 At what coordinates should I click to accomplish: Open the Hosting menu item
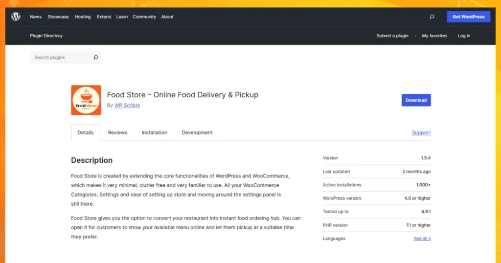coord(83,17)
